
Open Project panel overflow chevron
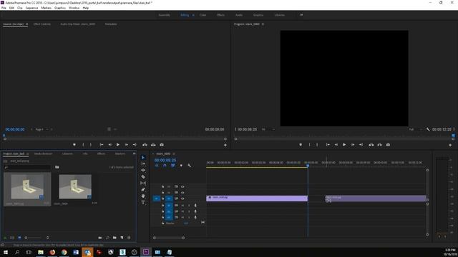pos(134,153)
